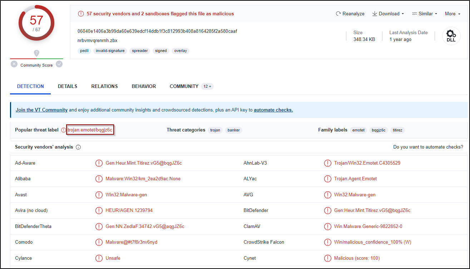Click the alert icon in the Comodo row
The image size is (470, 269).
tap(99, 242)
